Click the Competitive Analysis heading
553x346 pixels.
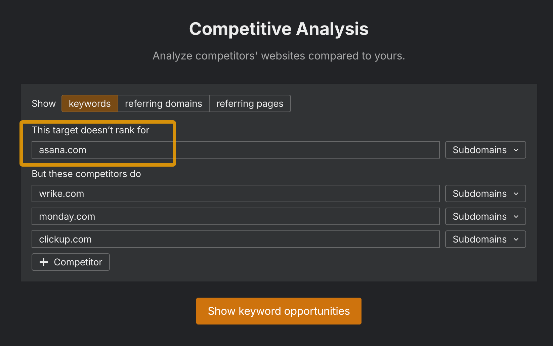point(279,29)
